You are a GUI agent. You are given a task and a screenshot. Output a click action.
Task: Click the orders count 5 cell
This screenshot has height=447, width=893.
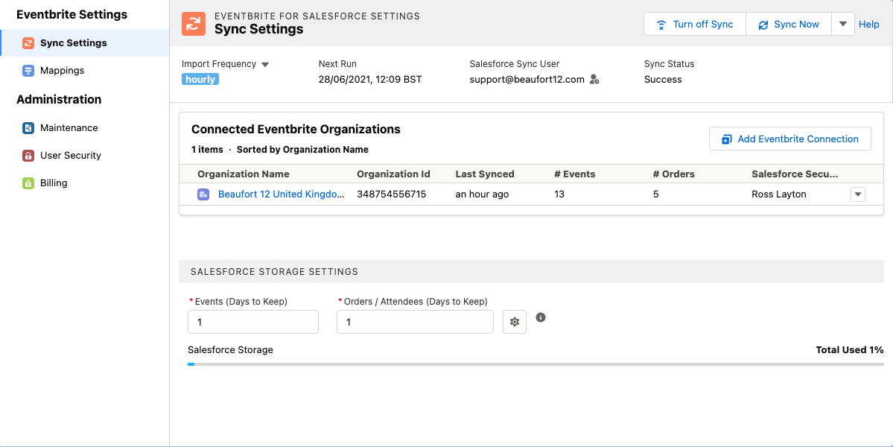pyautogui.click(x=656, y=194)
